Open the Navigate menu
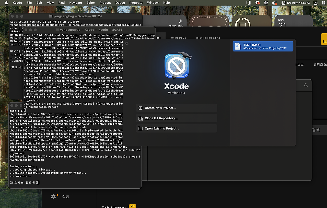 coord(76,3)
